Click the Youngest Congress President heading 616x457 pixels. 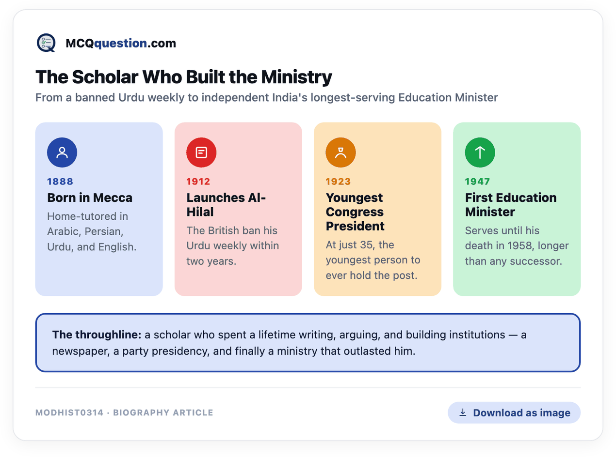pos(355,212)
